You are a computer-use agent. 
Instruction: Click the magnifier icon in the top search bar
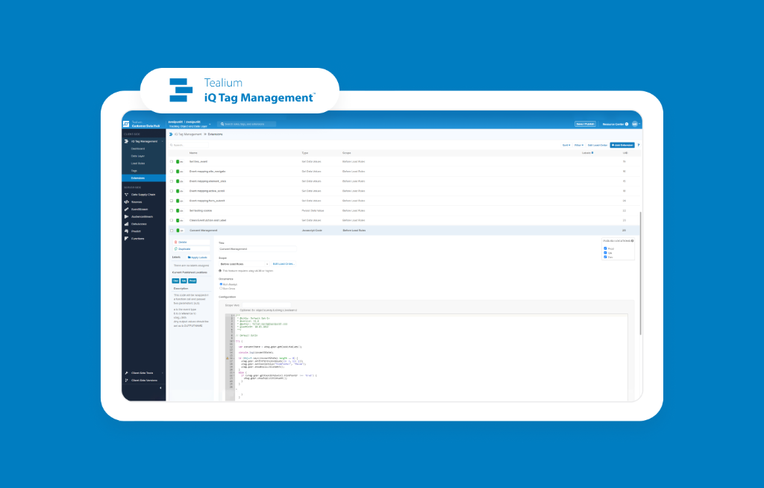(222, 125)
